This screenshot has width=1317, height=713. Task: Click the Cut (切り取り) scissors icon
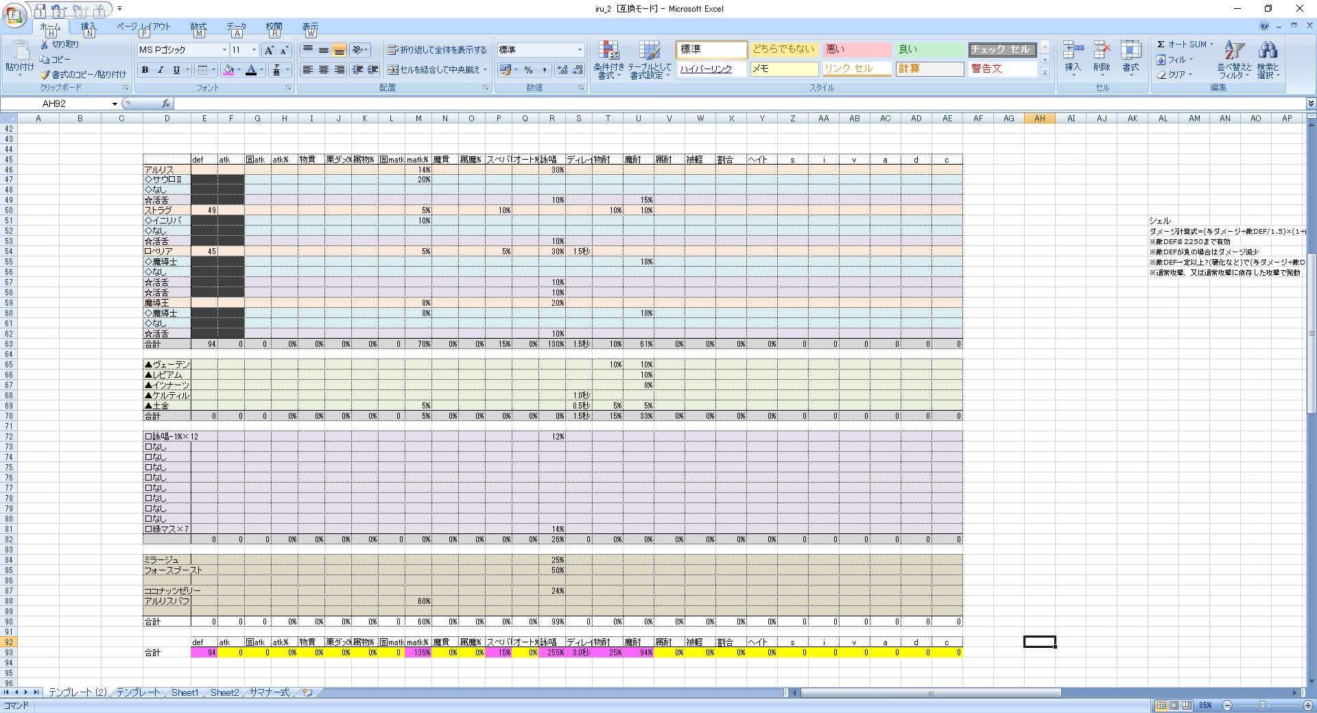(45, 45)
